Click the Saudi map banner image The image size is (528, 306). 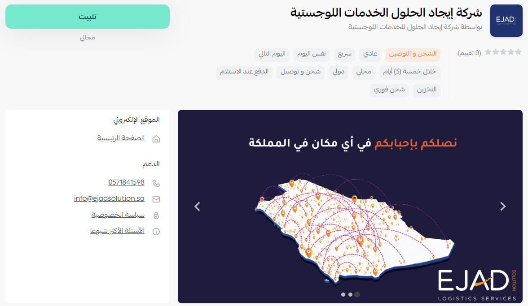click(x=350, y=207)
